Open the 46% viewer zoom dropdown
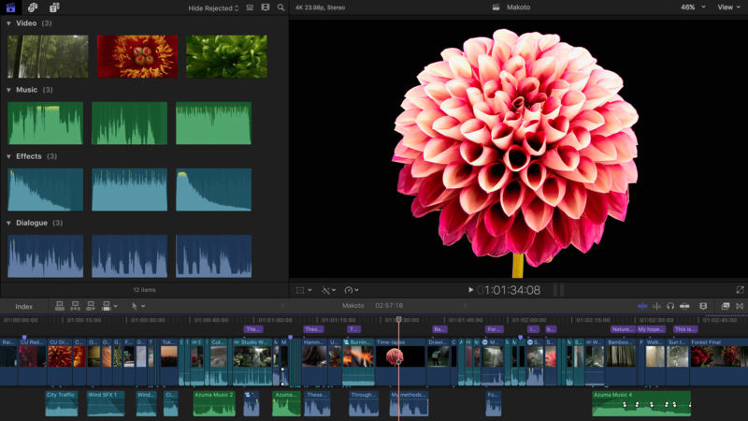Image resolution: width=748 pixels, height=421 pixels. click(691, 7)
